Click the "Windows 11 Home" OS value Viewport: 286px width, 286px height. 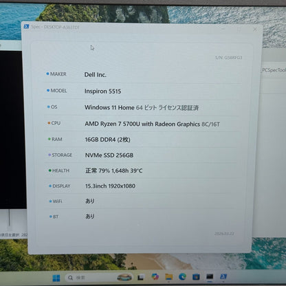[x=109, y=107]
